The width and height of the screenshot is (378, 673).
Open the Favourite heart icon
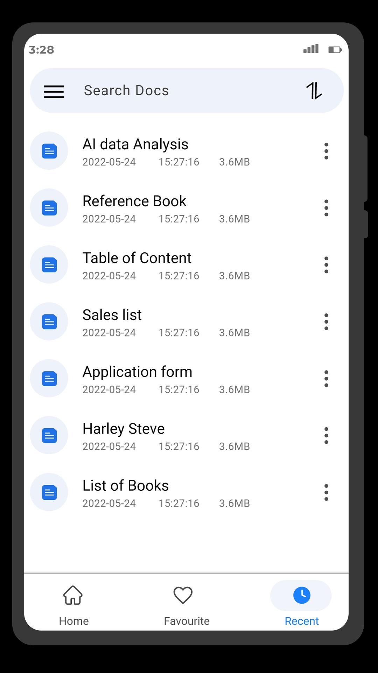point(183,595)
